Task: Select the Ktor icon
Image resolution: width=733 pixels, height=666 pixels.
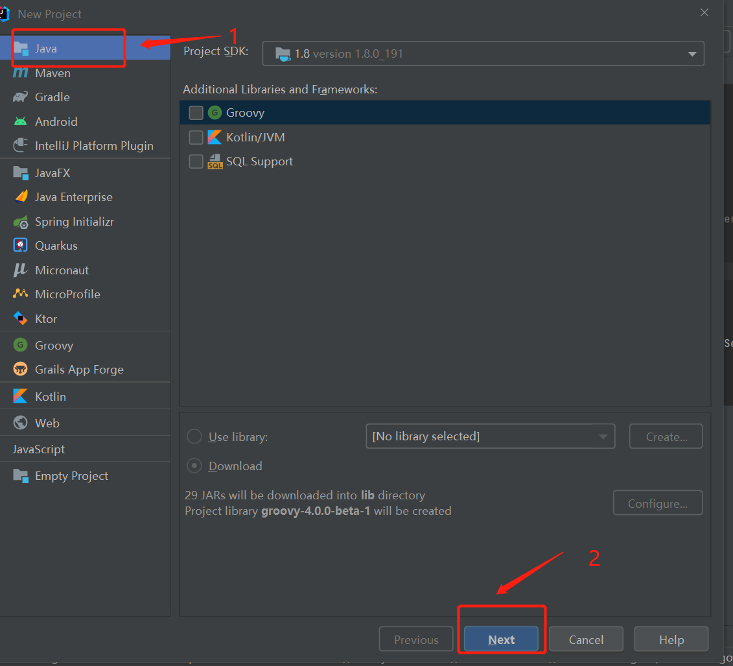Action: pos(21,318)
